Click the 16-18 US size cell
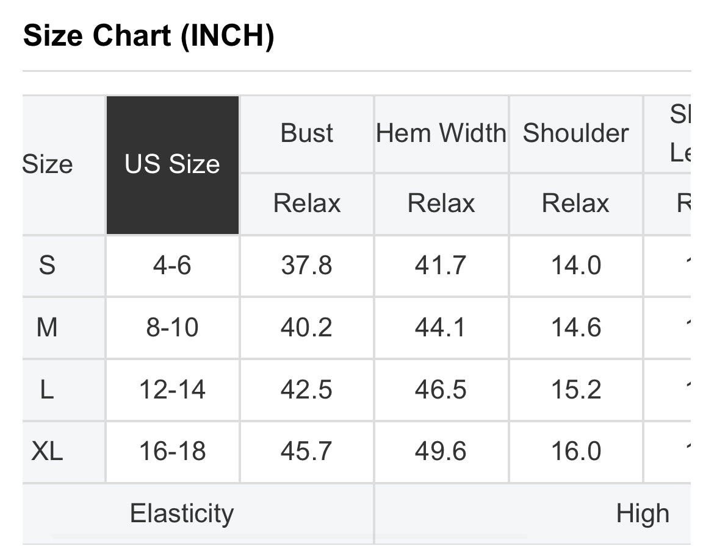The image size is (714, 560). point(173,452)
